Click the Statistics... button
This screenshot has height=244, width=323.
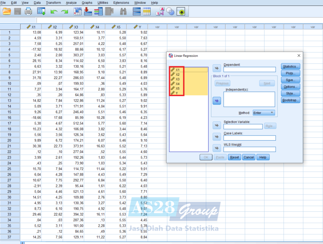point(291,66)
